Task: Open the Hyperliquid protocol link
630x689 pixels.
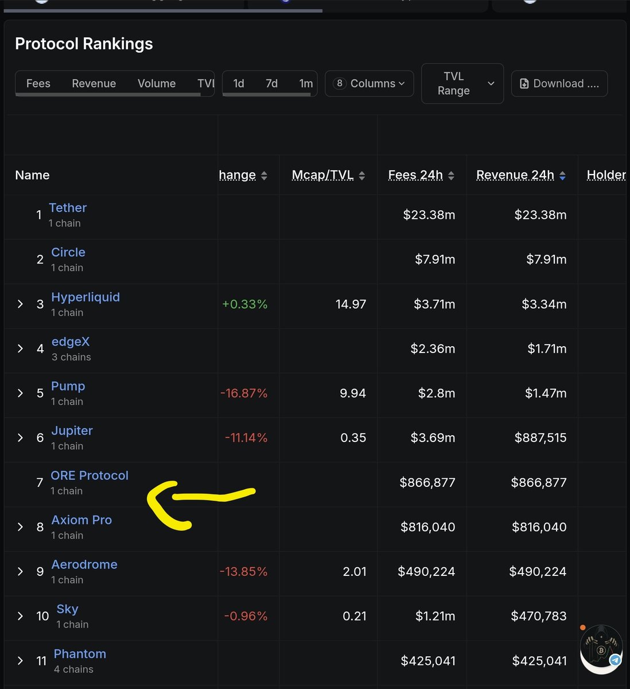Action: point(85,297)
